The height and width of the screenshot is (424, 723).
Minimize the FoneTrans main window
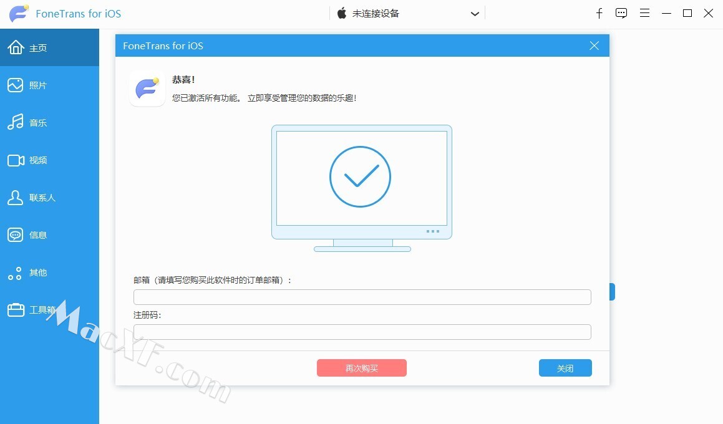666,13
